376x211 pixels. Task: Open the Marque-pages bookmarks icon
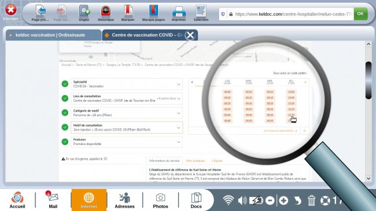click(153, 11)
